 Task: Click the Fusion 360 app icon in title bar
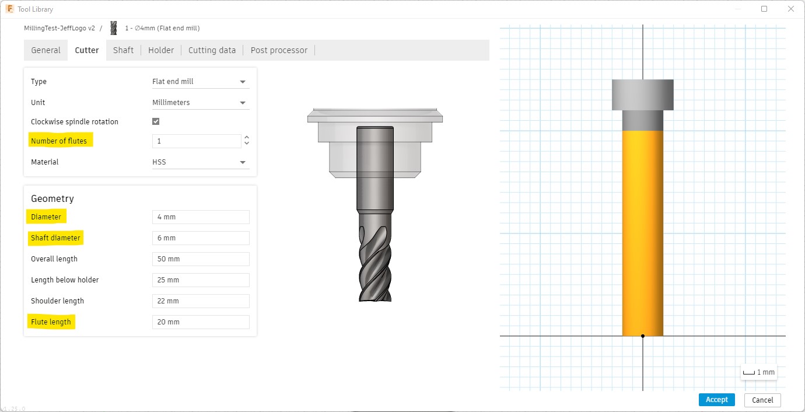point(10,9)
